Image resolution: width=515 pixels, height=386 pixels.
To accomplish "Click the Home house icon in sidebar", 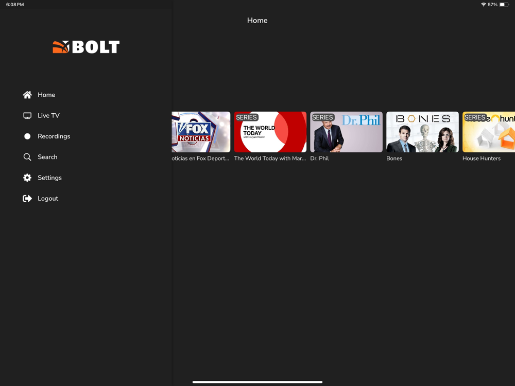I will (x=27, y=95).
